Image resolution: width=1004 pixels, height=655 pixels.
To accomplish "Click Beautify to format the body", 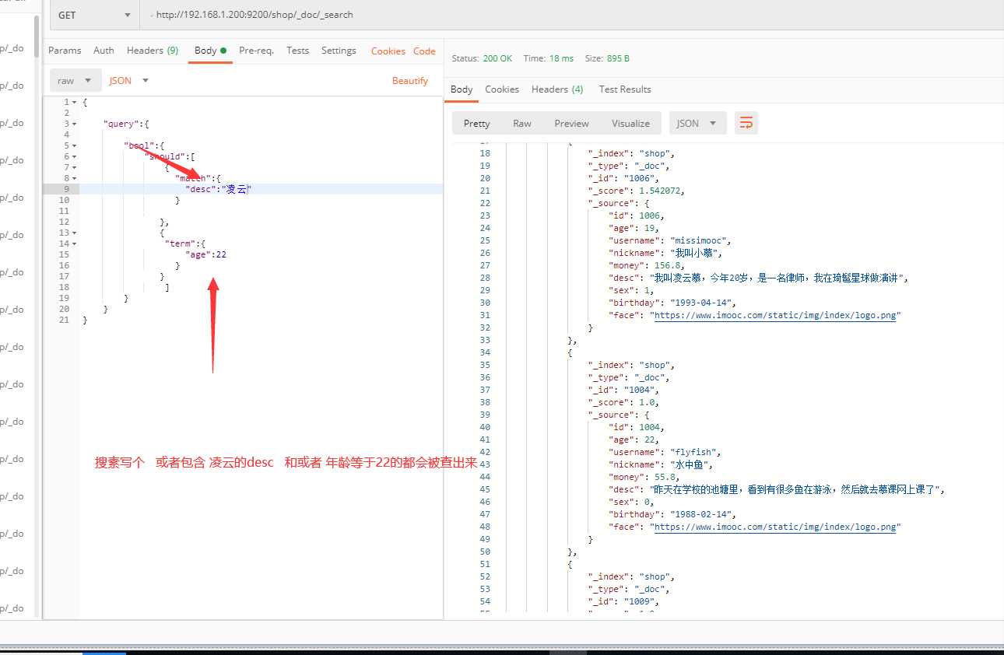I will (410, 81).
